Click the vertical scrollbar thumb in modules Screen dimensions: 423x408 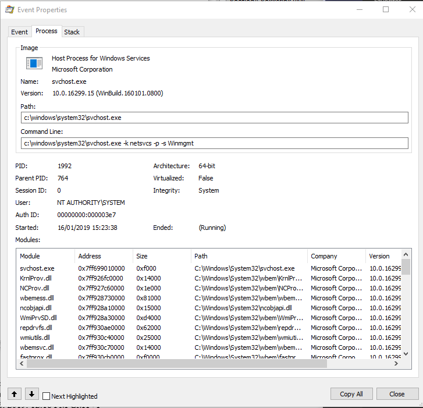(x=406, y=267)
